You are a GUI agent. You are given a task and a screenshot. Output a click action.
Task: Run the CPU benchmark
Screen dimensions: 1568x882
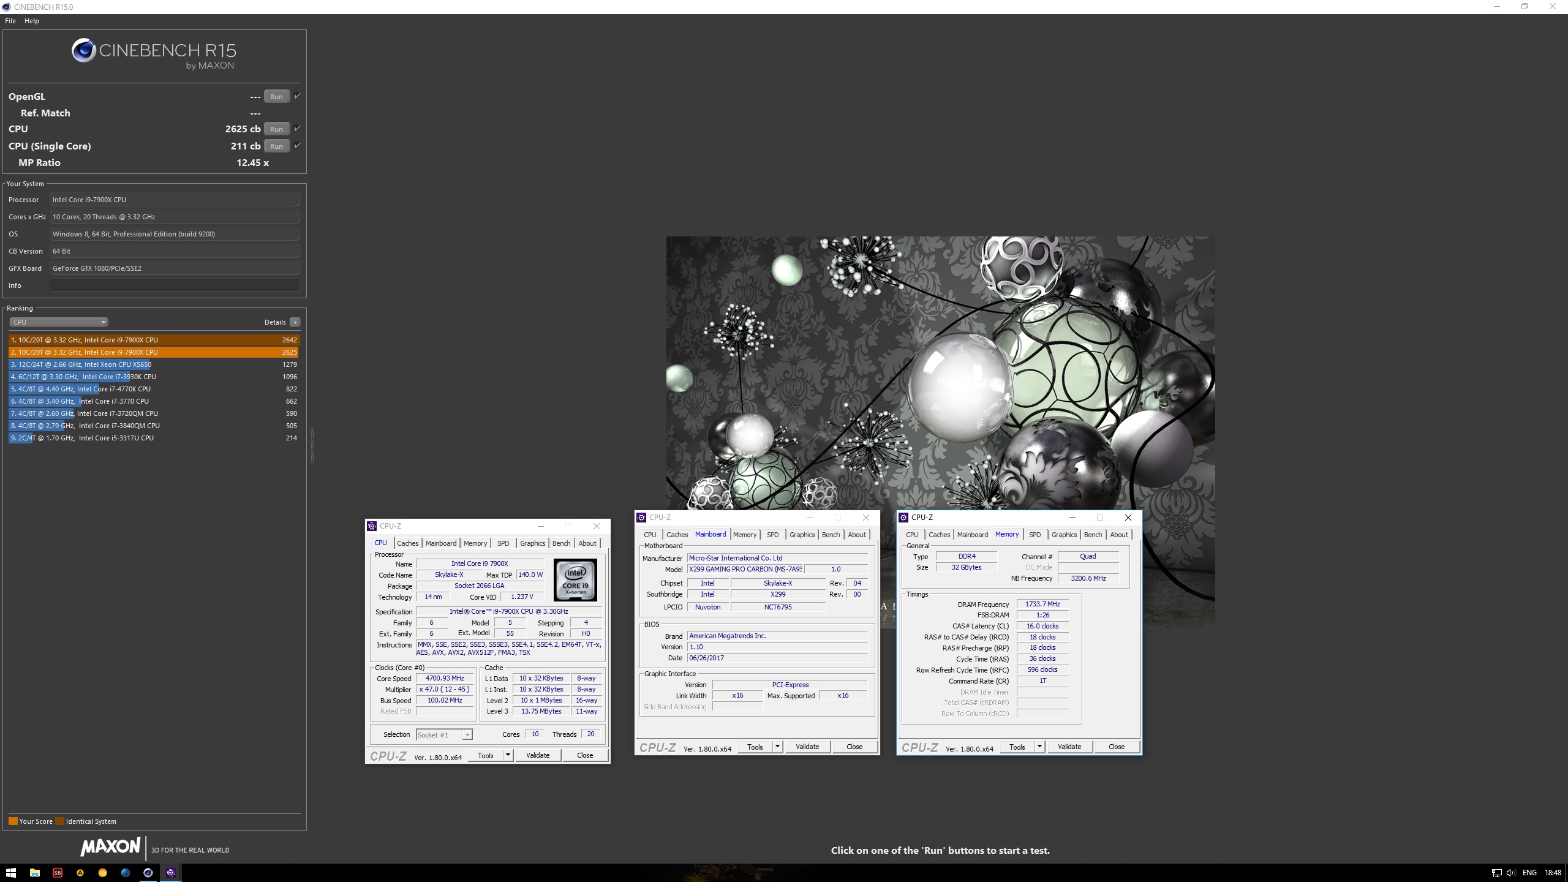(276, 129)
